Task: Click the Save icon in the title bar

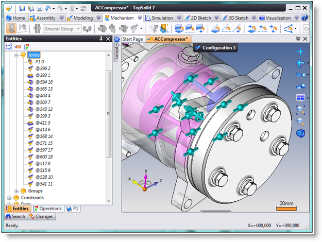Action: pos(23,8)
